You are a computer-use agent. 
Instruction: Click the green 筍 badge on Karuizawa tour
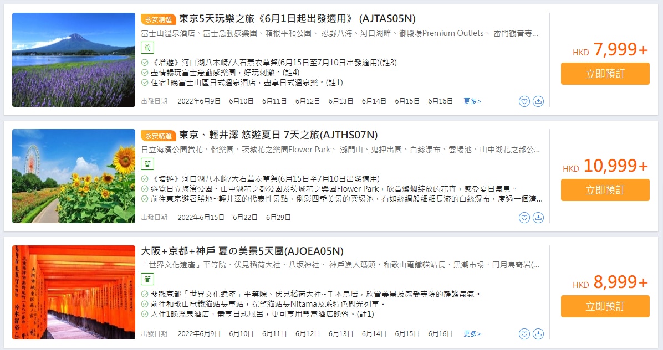coord(147,164)
